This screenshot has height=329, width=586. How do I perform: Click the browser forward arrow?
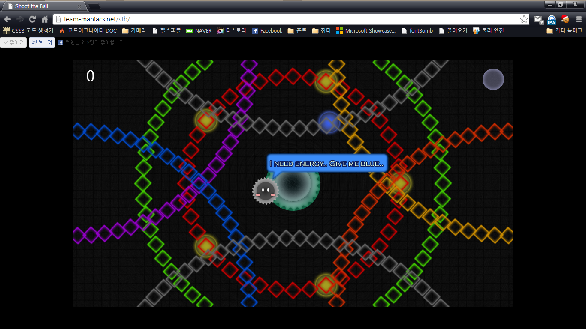(x=20, y=19)
